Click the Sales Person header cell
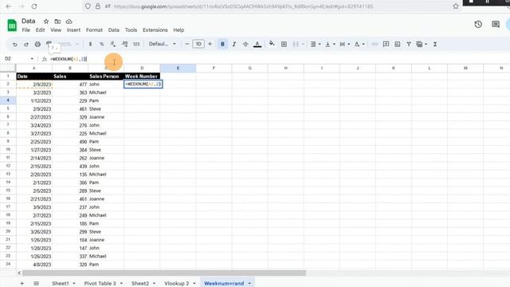Image resolution: width=510 pixels, height=287 pixels. (x=106, y=77)
